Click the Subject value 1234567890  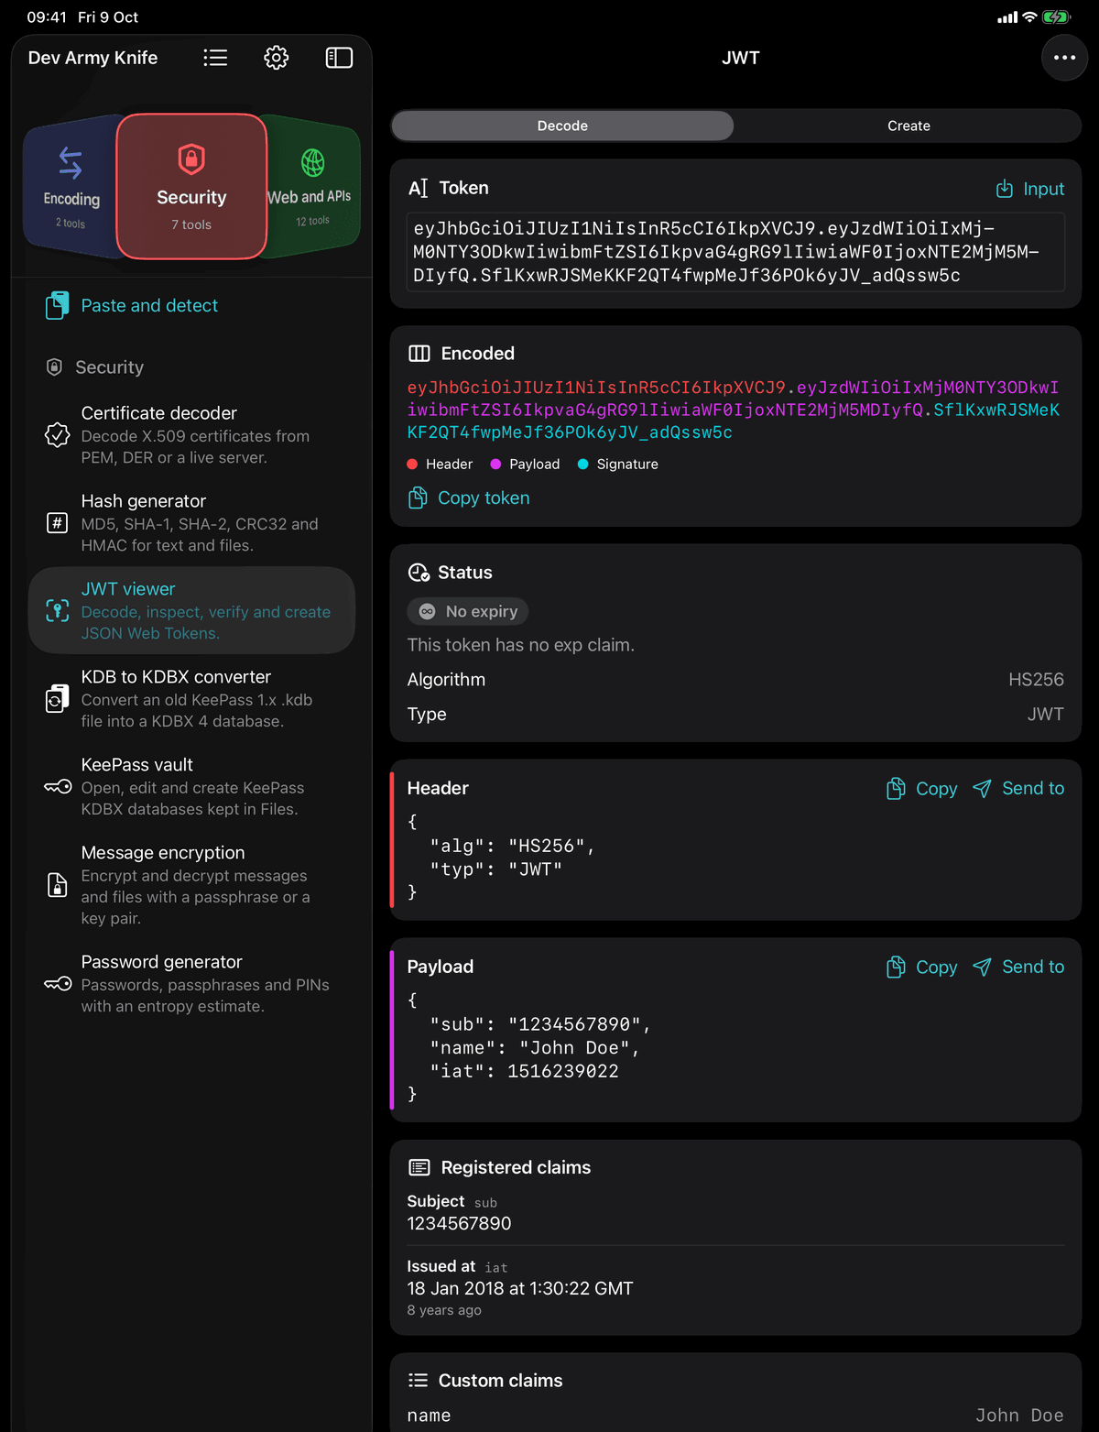click(459, 1224)
